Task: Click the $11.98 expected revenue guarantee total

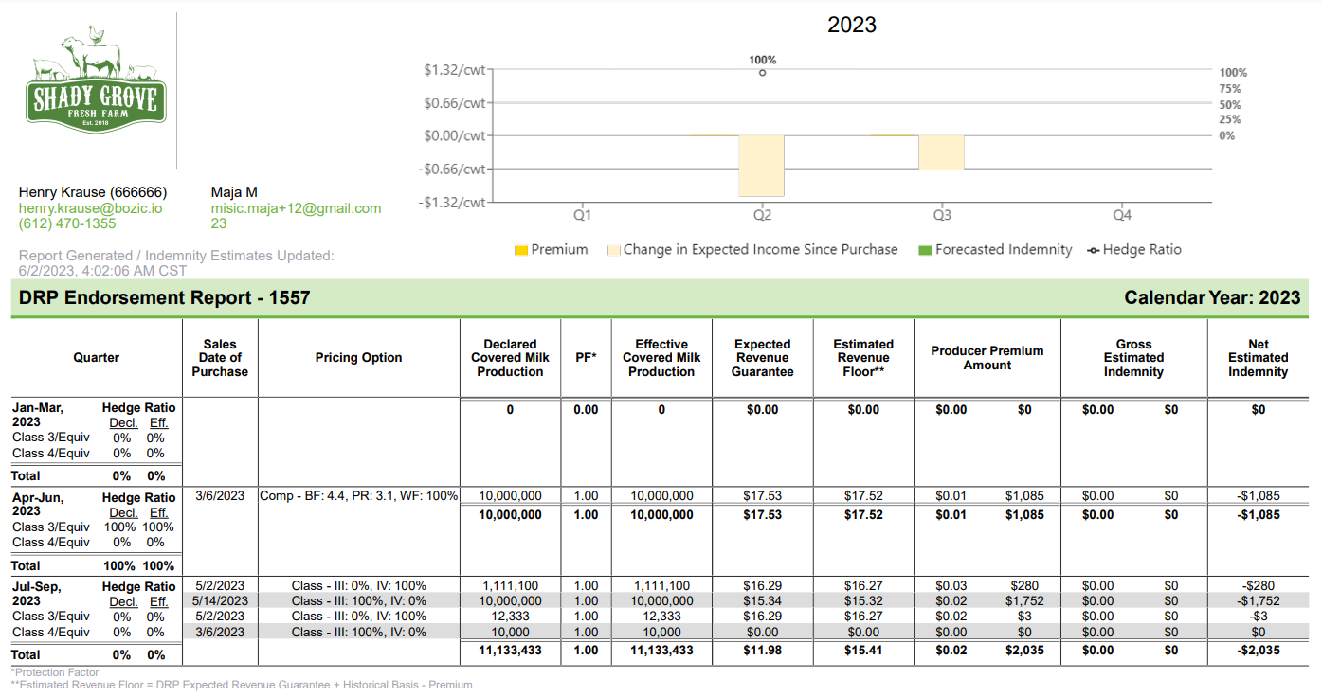Action: coord(762,651)
